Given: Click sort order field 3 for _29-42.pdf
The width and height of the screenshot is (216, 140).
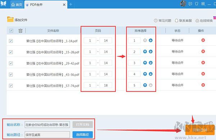Looking at the screenshot, I should [134, 63].
